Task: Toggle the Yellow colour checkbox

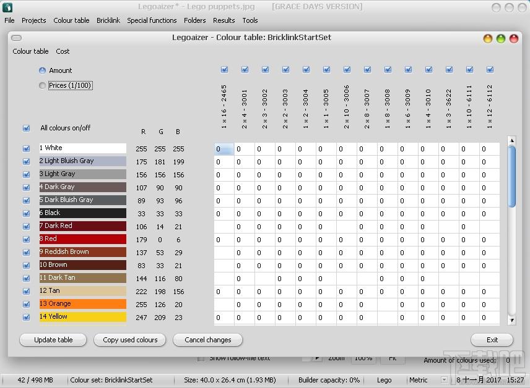Action: point(27,317)
